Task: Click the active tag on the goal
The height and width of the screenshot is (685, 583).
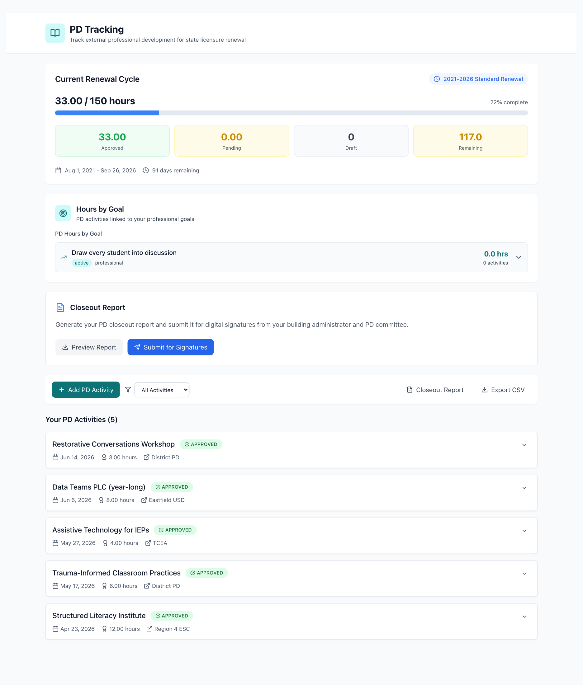Action: tap(82, 263)
